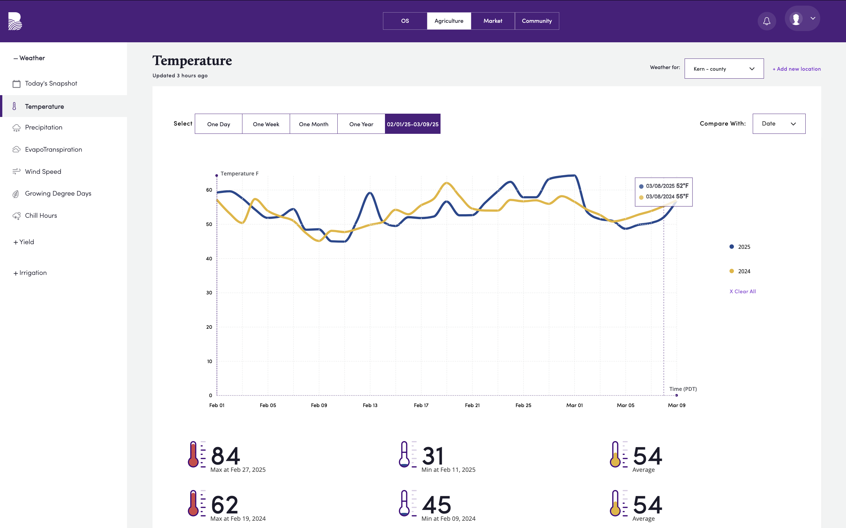Screen dimensions: 846x528
Task: Open the Kern - county location dropdown
Action: click(724, 69)
